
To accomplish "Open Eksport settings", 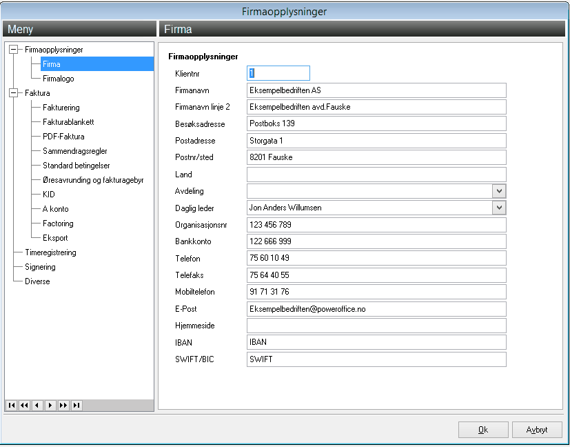I will pyautogui.click(x=55, y=238).
